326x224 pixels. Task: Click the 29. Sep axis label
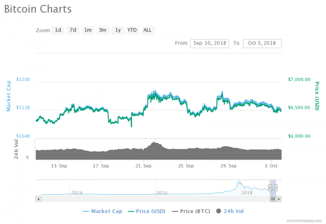tap(229, 166)
